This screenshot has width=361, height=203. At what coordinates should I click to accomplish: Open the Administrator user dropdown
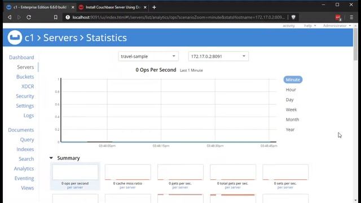pyautogui.click(x=337, y=25)
